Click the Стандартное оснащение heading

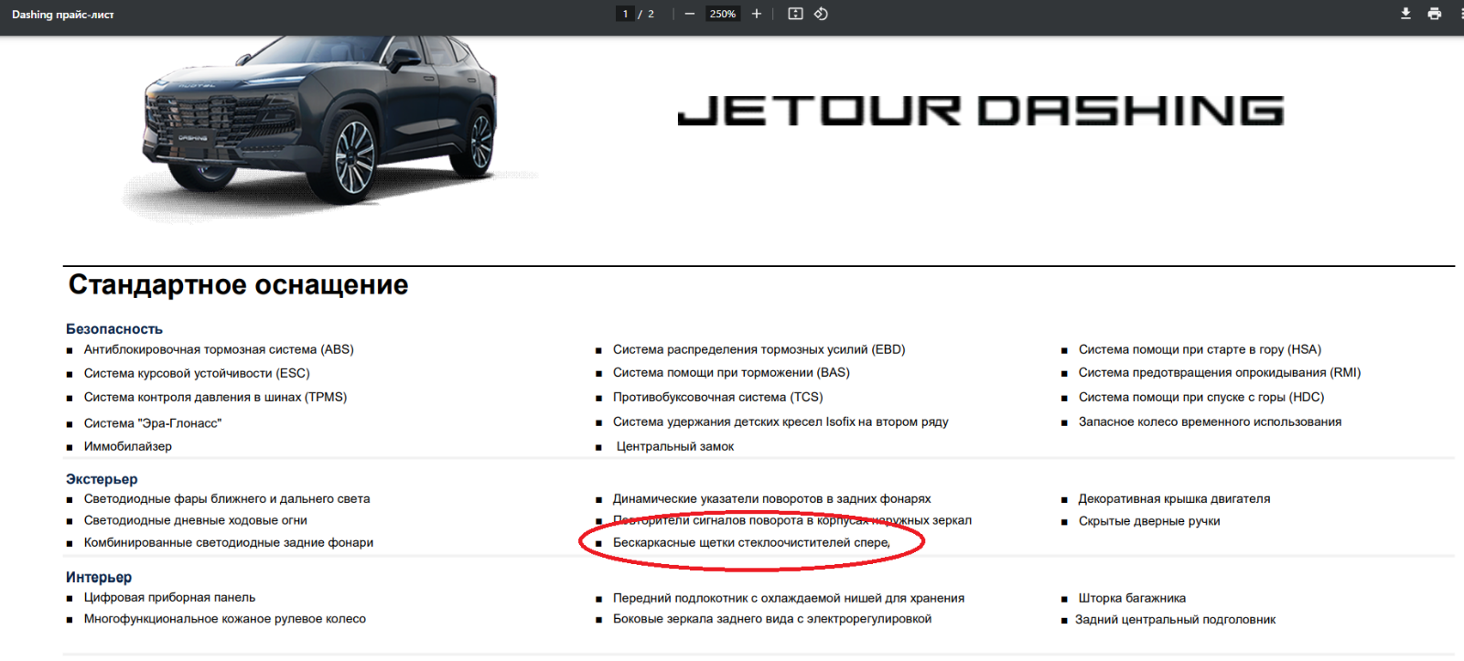pos(238,284)
